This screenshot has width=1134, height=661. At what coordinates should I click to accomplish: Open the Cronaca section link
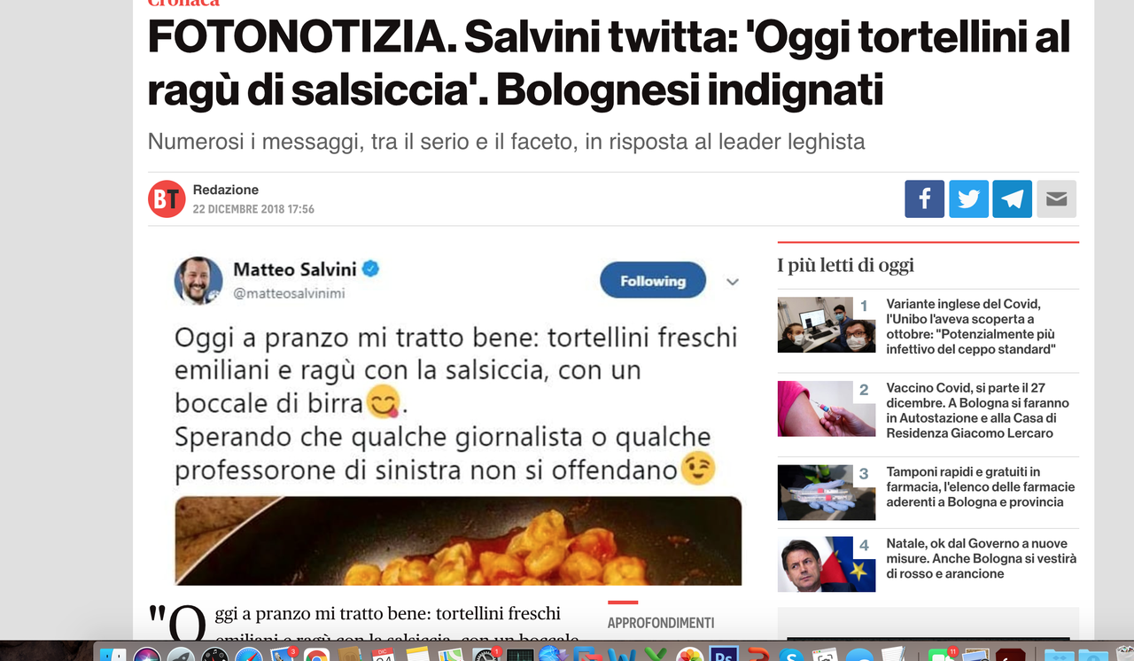pyautogui.click(x=183, y=3)
